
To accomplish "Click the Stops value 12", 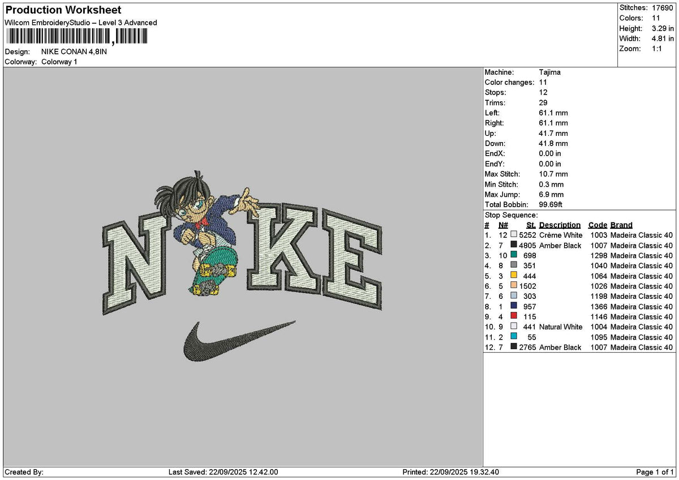I will coord(544,93).
